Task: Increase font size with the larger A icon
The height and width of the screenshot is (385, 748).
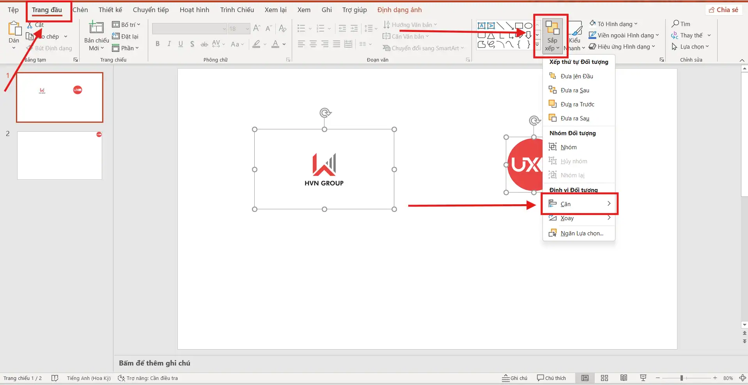Action: click(x=257, y=28)
